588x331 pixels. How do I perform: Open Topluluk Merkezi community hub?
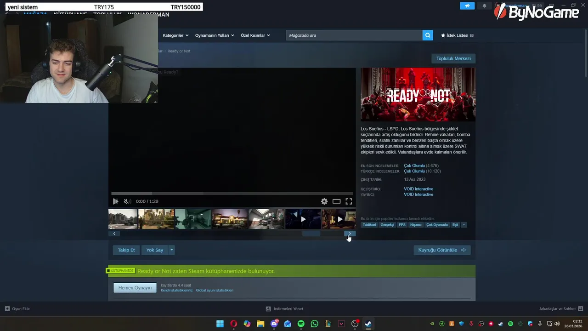tap(453, 58)
